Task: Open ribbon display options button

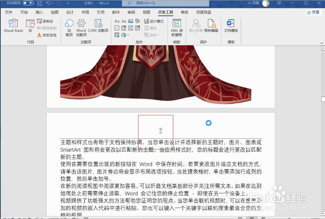Action: point(279,3)
